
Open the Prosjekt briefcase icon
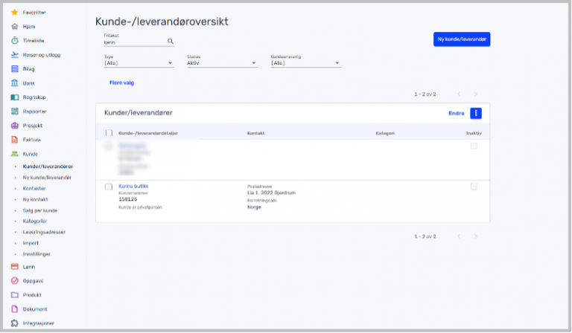15,126
